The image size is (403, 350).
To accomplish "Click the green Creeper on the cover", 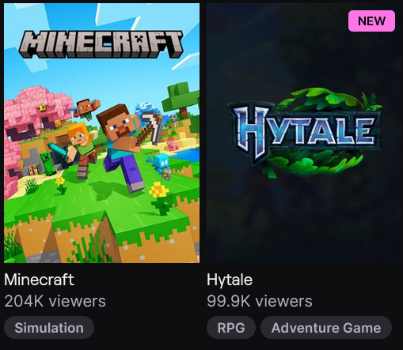I will [48, 164].
